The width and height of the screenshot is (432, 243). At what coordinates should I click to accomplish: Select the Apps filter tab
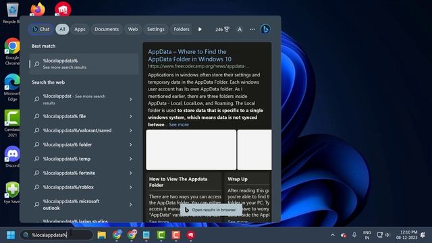80,29
